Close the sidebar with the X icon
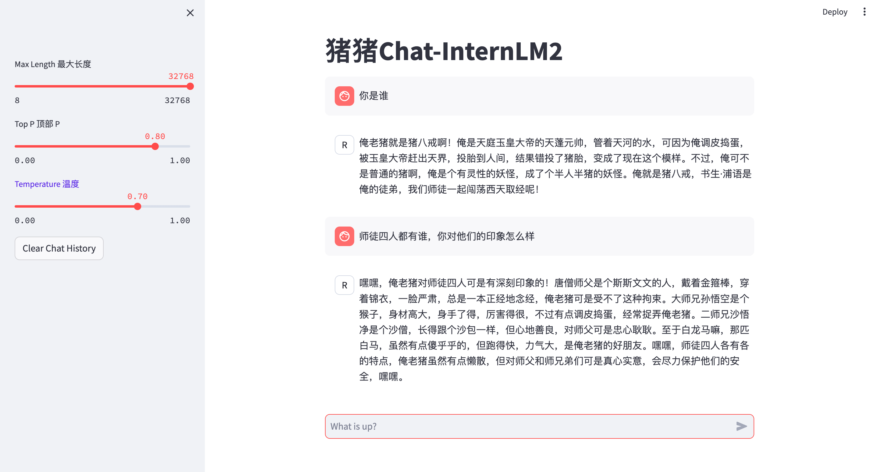The width and height of the screenshot is (878, 472). click(x=190, y=13)
